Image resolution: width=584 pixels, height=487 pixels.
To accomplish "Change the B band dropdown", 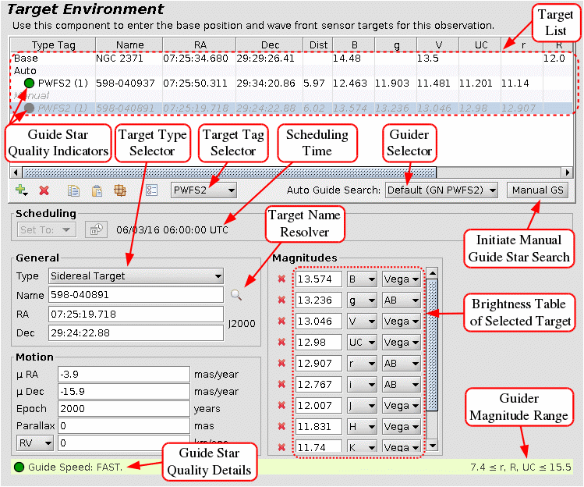I will [362, 279].
